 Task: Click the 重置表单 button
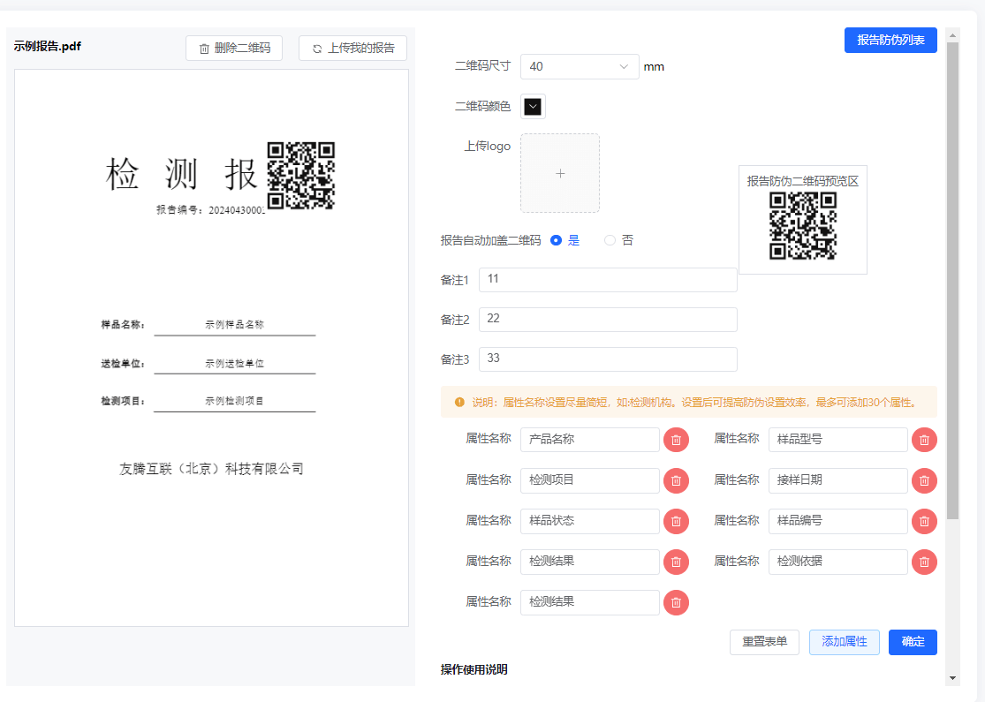pos(764,642)
